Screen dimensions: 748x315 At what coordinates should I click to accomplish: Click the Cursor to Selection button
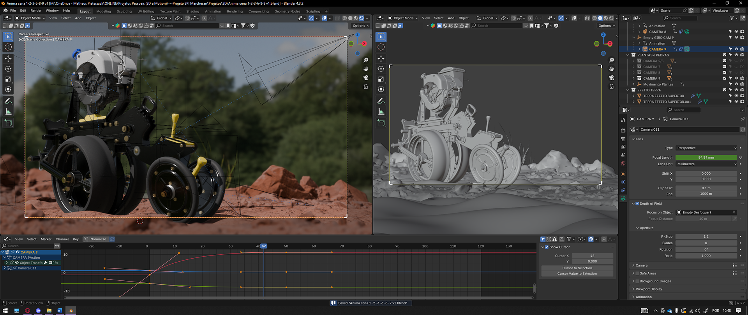tap(577, 268)
